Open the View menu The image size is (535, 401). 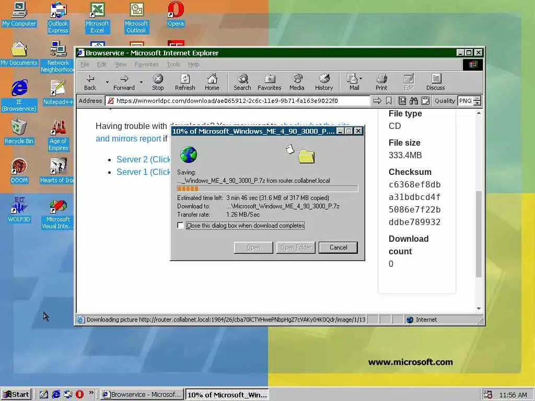click(121, 64)
